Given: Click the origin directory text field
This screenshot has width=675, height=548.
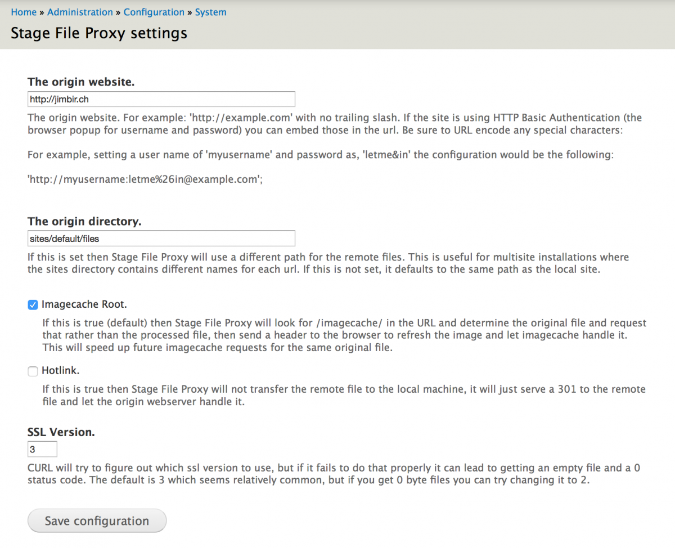Looking at the screenshot, I should pyautogui.click(x=161, y=239).
